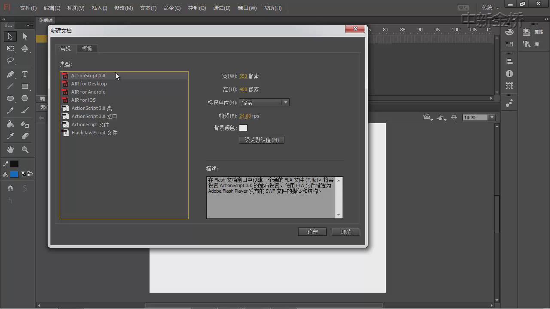Image resolution: width=550 pixels, height=309 pixels.
Task: Select the Free Transform tool
Action: pos(10,48)
